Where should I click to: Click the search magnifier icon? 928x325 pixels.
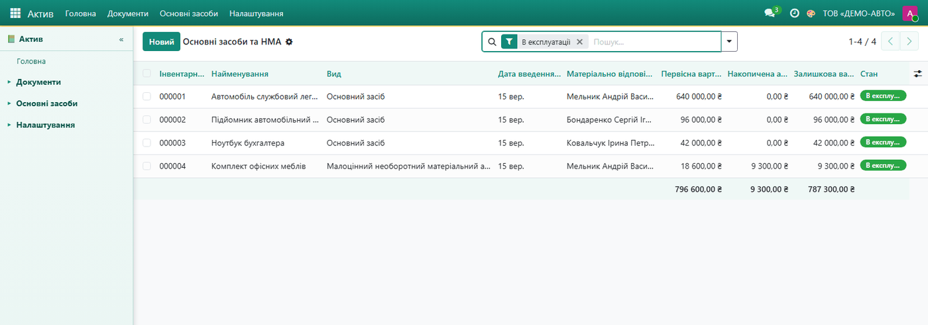click(x=492, y=42)
